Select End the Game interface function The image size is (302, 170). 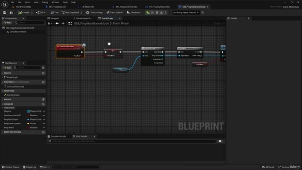(13, 95)
